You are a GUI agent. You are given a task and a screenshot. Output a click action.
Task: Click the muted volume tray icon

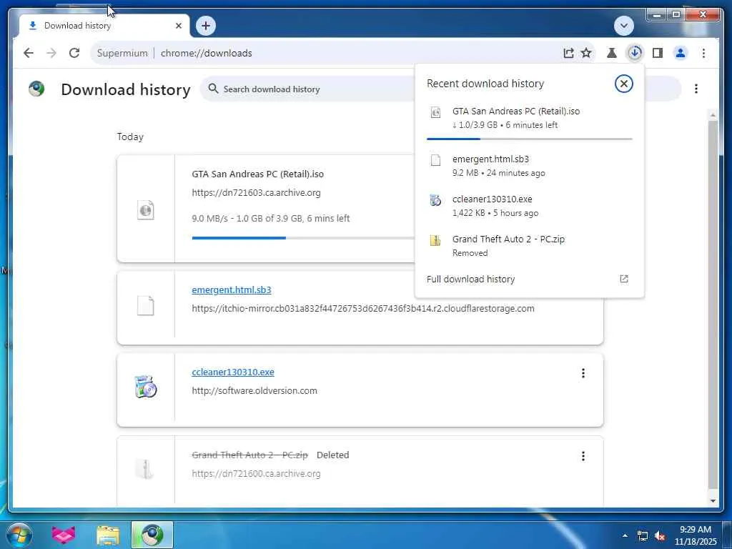pos(660,536)
